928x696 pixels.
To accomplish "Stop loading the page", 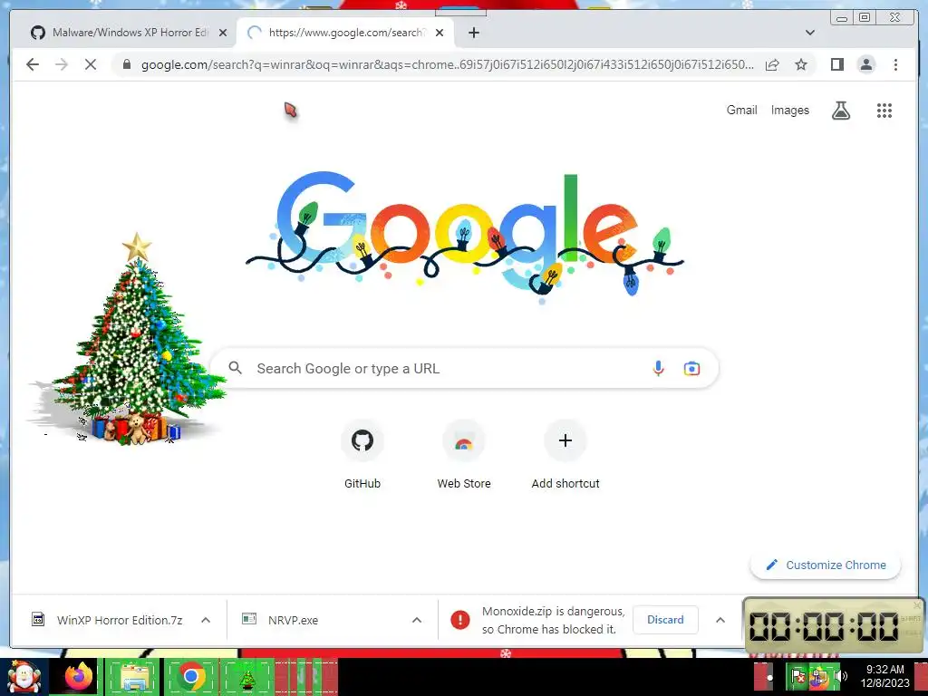I will [x=90, y=64].
